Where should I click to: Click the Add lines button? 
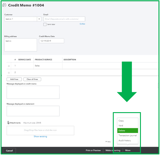click(x=14, y=79)
